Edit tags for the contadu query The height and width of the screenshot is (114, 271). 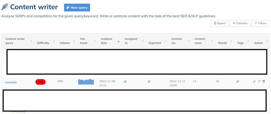click(237, 82)
